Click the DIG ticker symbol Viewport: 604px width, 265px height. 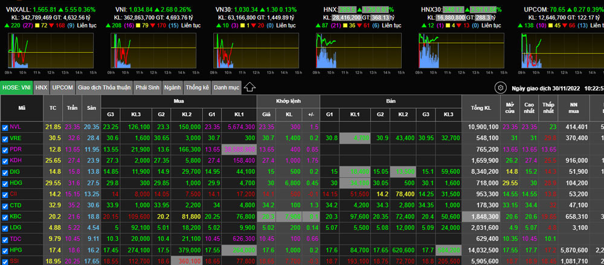15,171
